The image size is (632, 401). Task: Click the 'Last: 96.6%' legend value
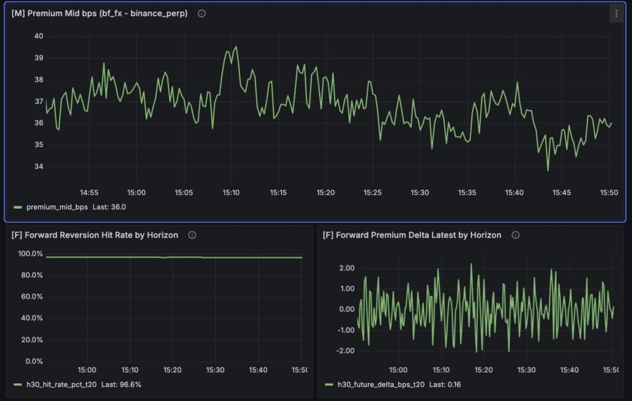125,384
